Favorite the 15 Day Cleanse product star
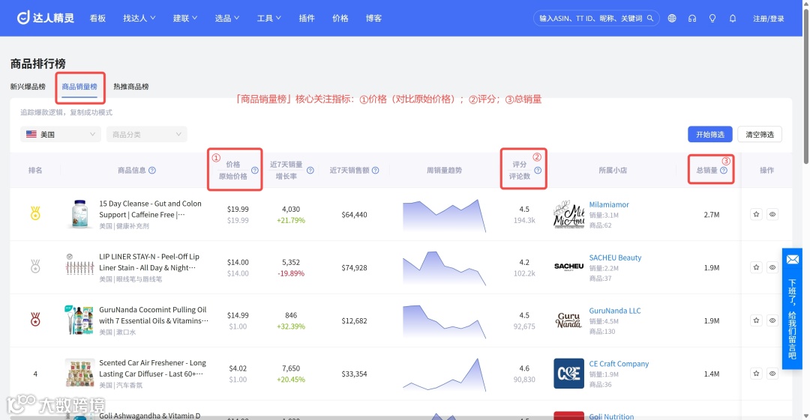The width and height of the screenshot is (810, 420). pos(756,214)
